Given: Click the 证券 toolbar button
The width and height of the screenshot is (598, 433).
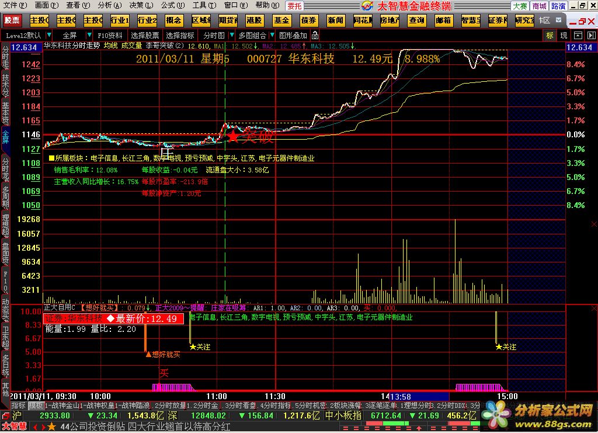Looking at the screenshot, I should pyautogui.click(x=498, y=20).
